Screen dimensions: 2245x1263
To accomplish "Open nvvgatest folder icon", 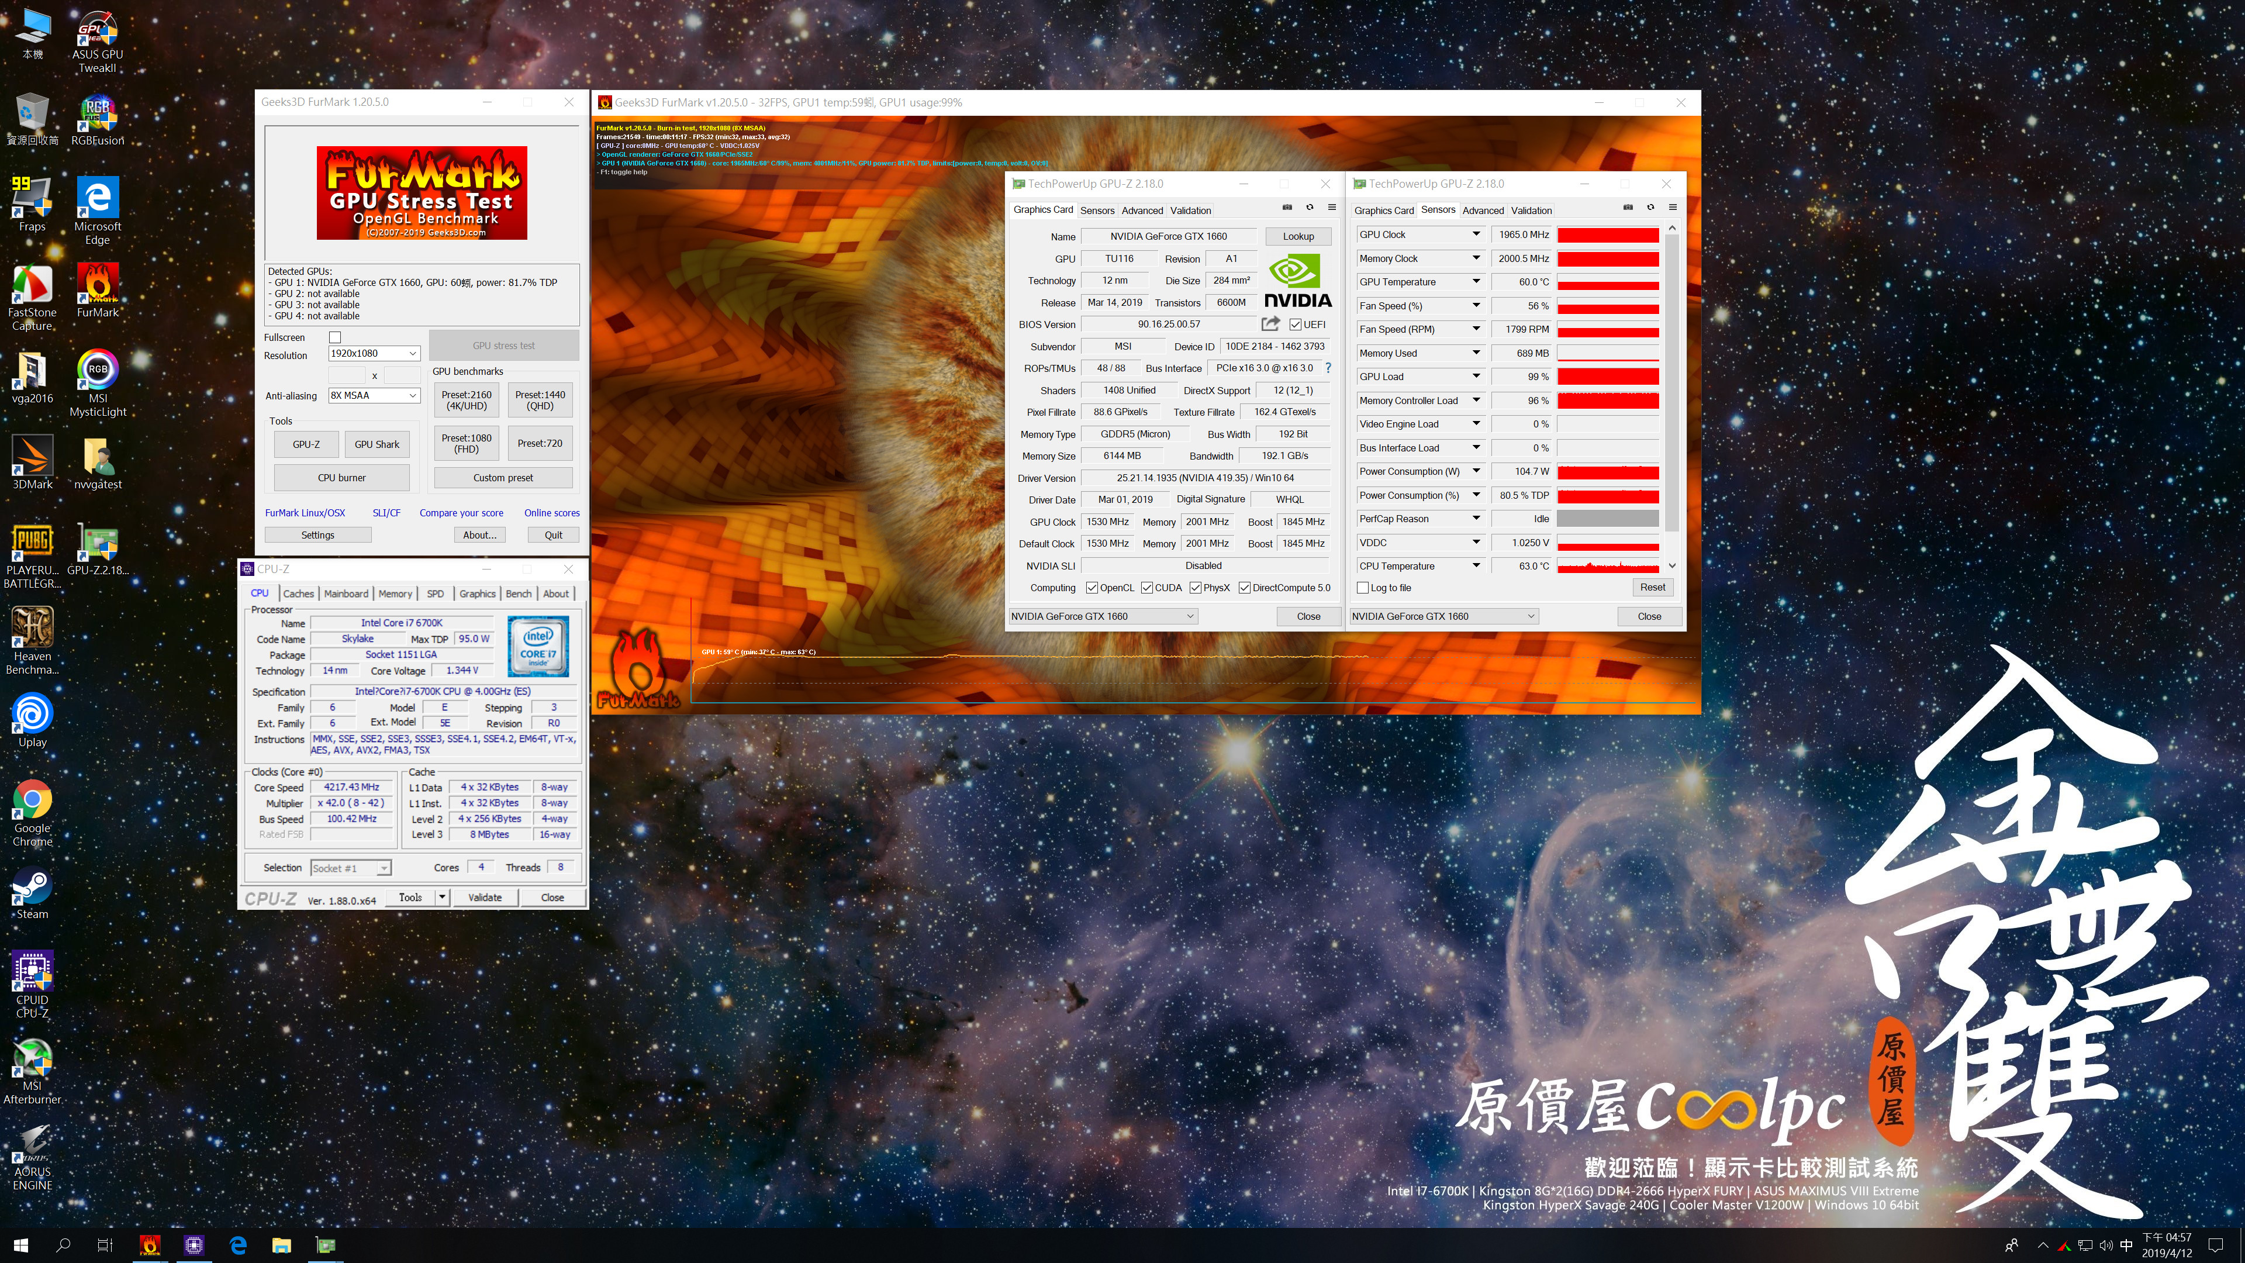I will (98, 463).
